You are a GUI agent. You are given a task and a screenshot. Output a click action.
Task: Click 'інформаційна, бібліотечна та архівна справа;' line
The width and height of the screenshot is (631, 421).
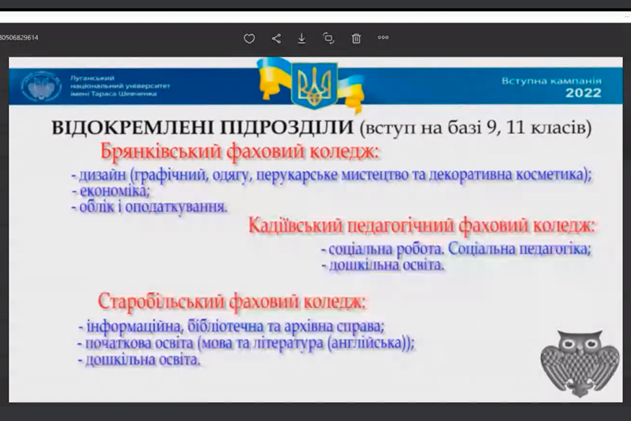click(231, 326)
